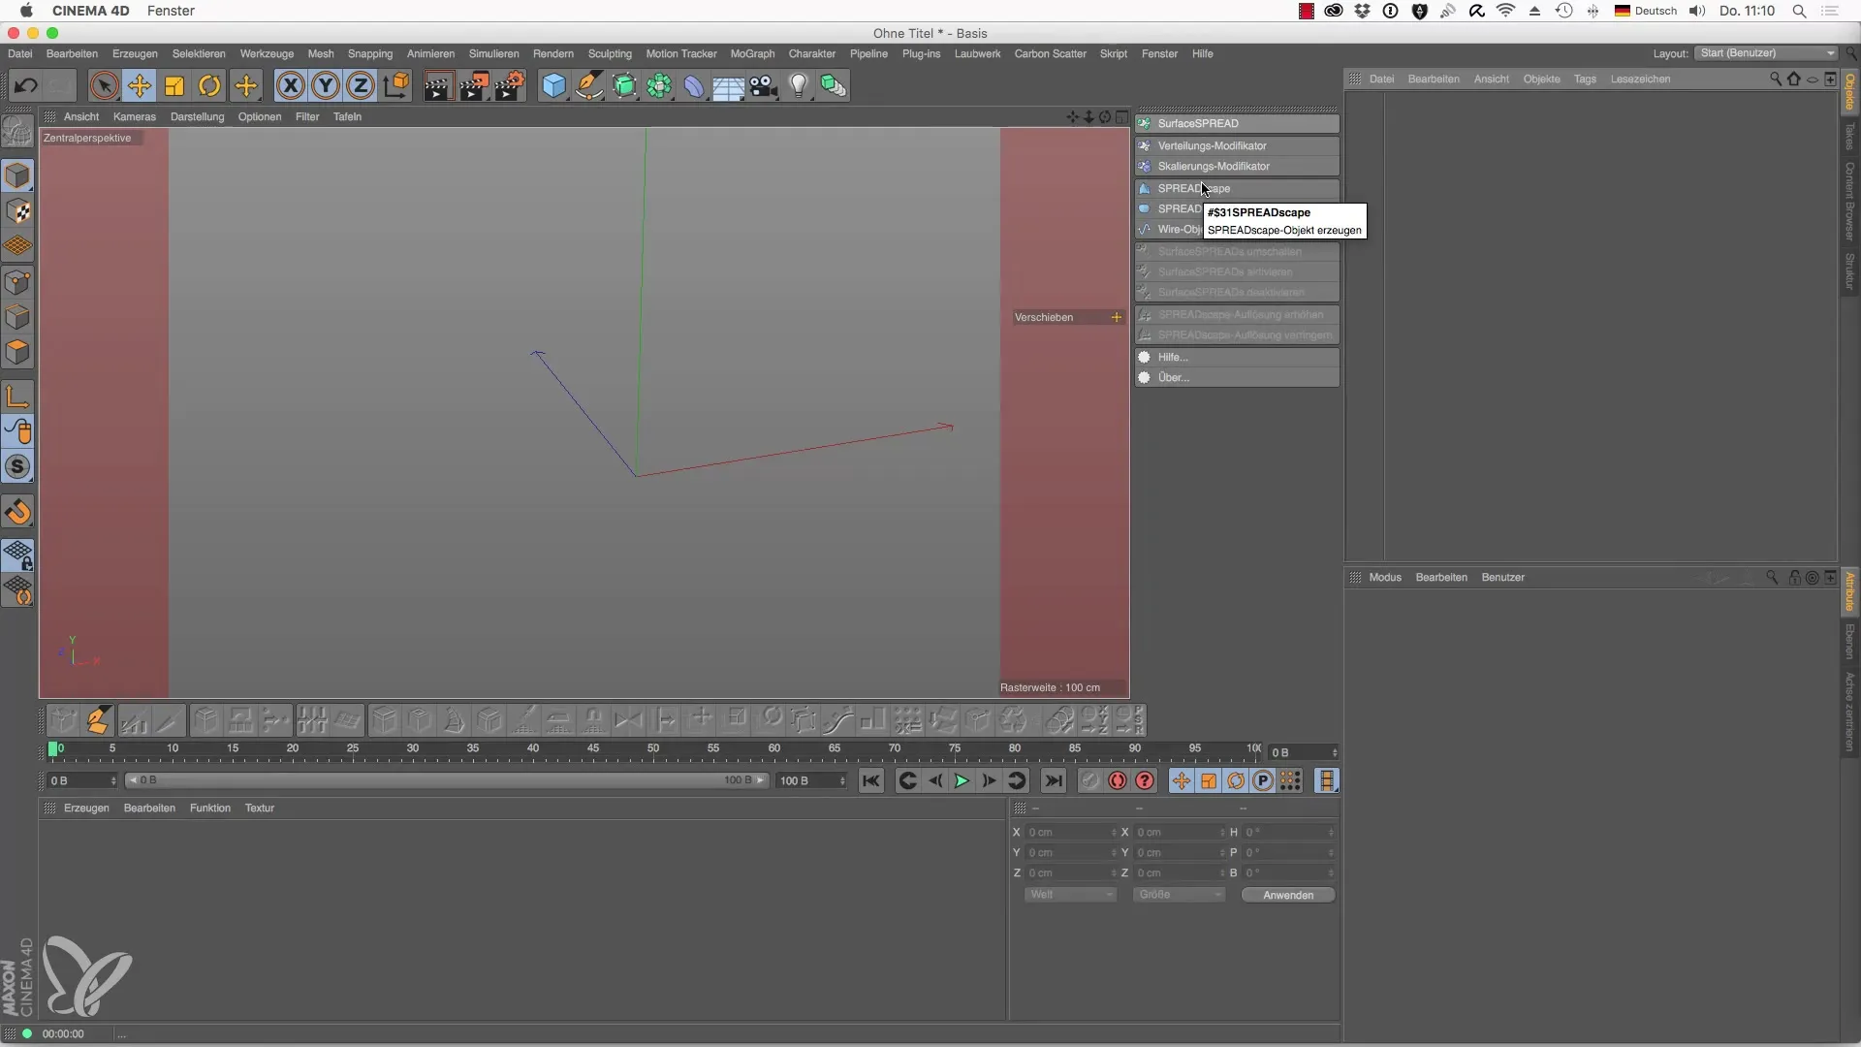Open Attribute Manager Modus menu
This screenshot has width=1861, height=1047.
[1385, 578]
